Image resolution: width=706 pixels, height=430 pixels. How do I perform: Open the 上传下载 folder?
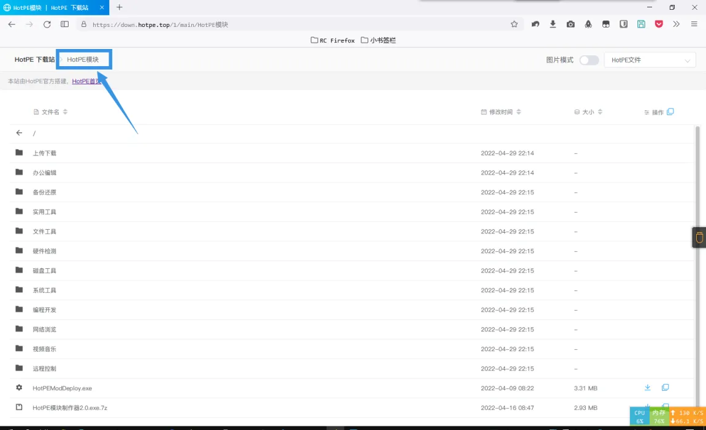click(45, 153)
